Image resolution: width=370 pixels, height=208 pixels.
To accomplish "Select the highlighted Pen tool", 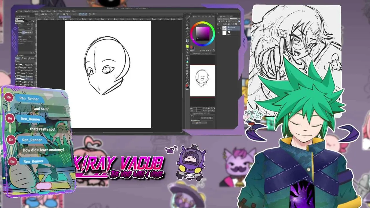I will pos(187,40).
